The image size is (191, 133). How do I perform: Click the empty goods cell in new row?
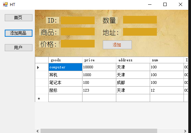65,98
